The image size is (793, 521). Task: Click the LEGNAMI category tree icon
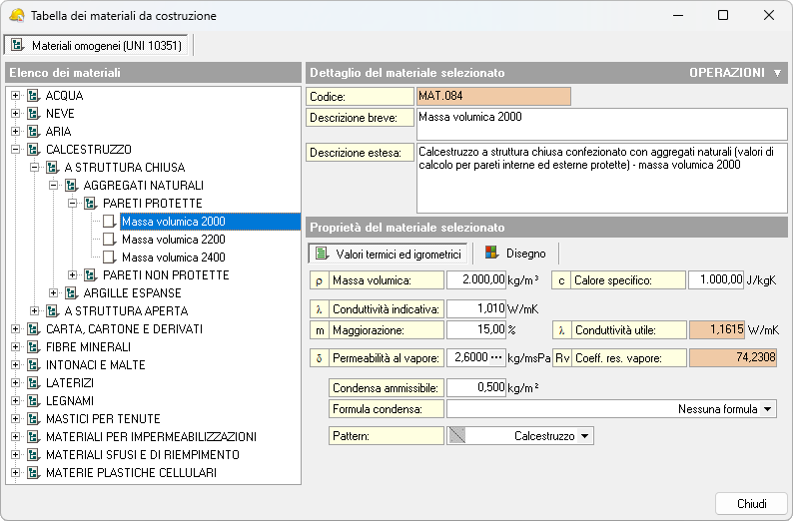[x=33, y=401]
